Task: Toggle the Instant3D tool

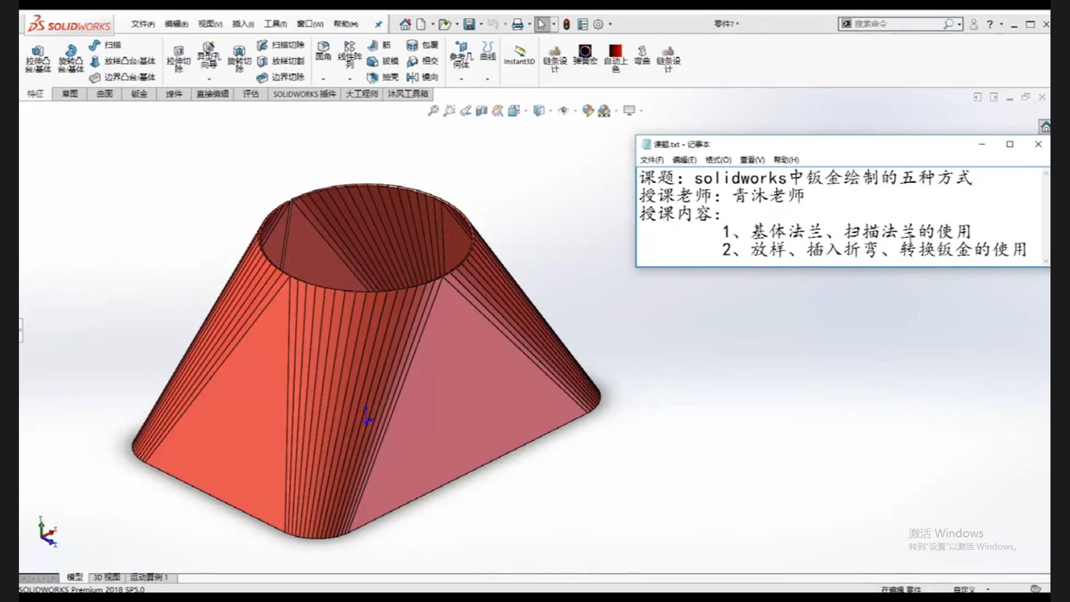Action: [x=519, y=55]
